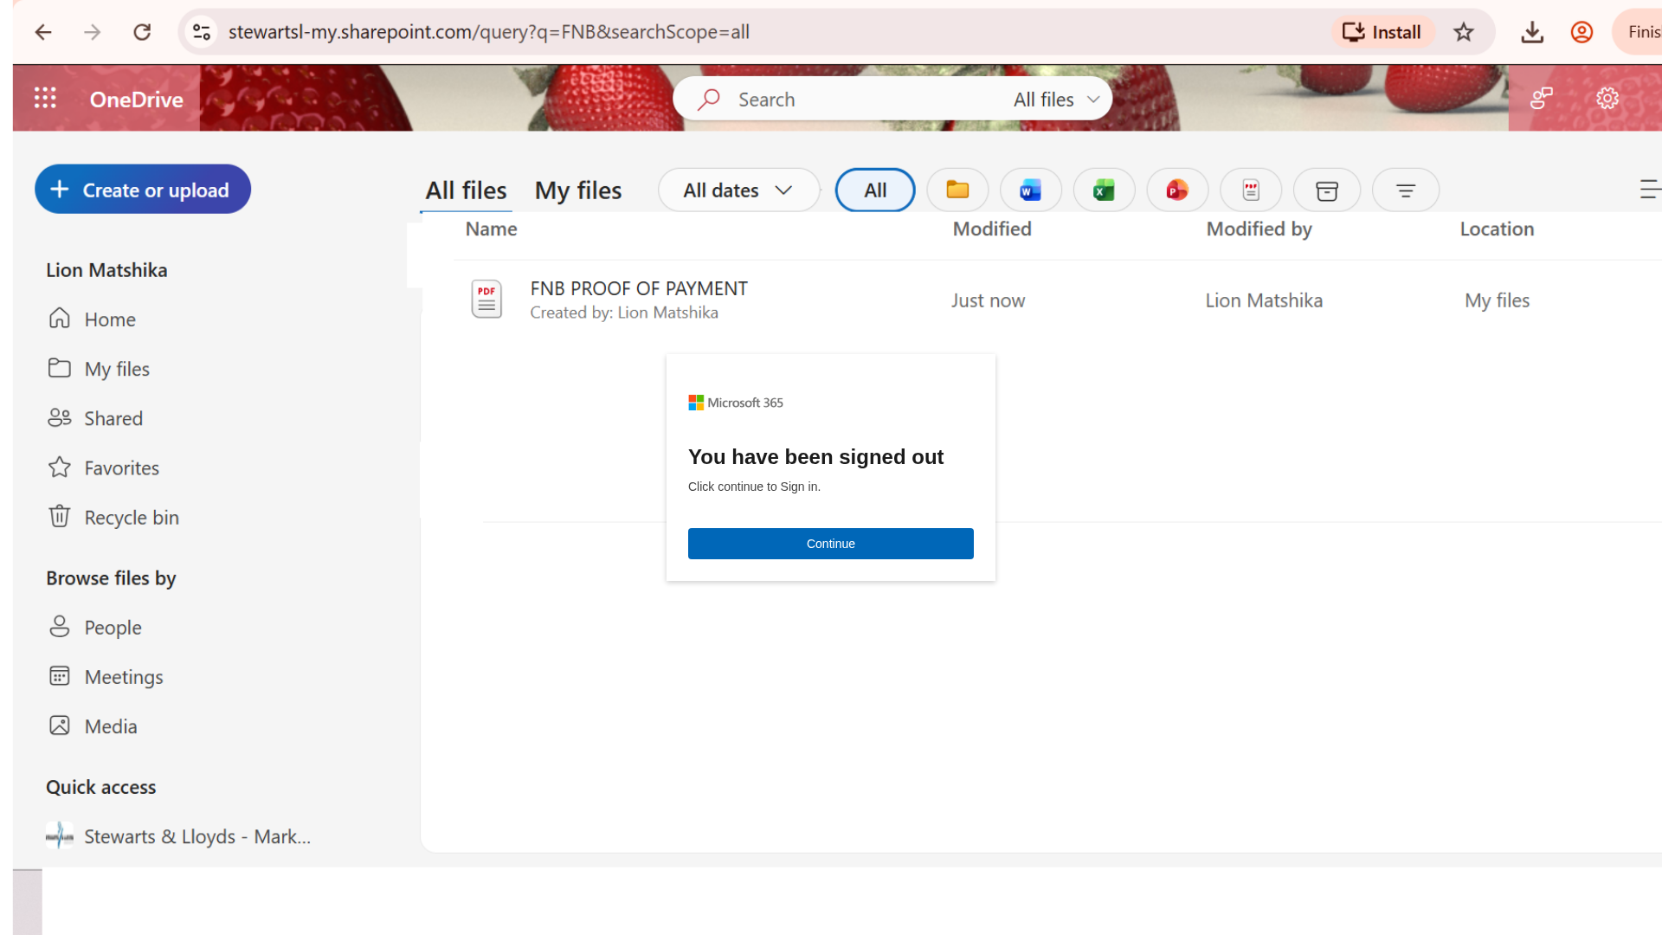This screenshot has height=935, width=1662.
Task: Reload the page with refresh icon
Action: [142, 32]
